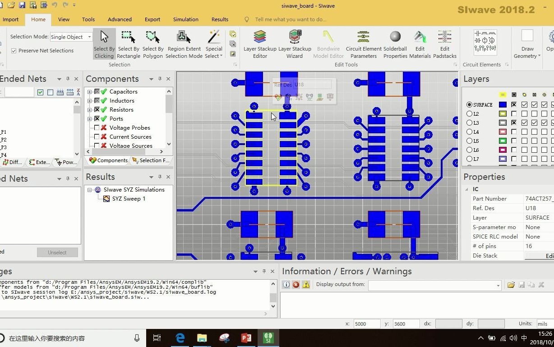Undo the last action
This screenshot has width=554, height=347.
55,5
